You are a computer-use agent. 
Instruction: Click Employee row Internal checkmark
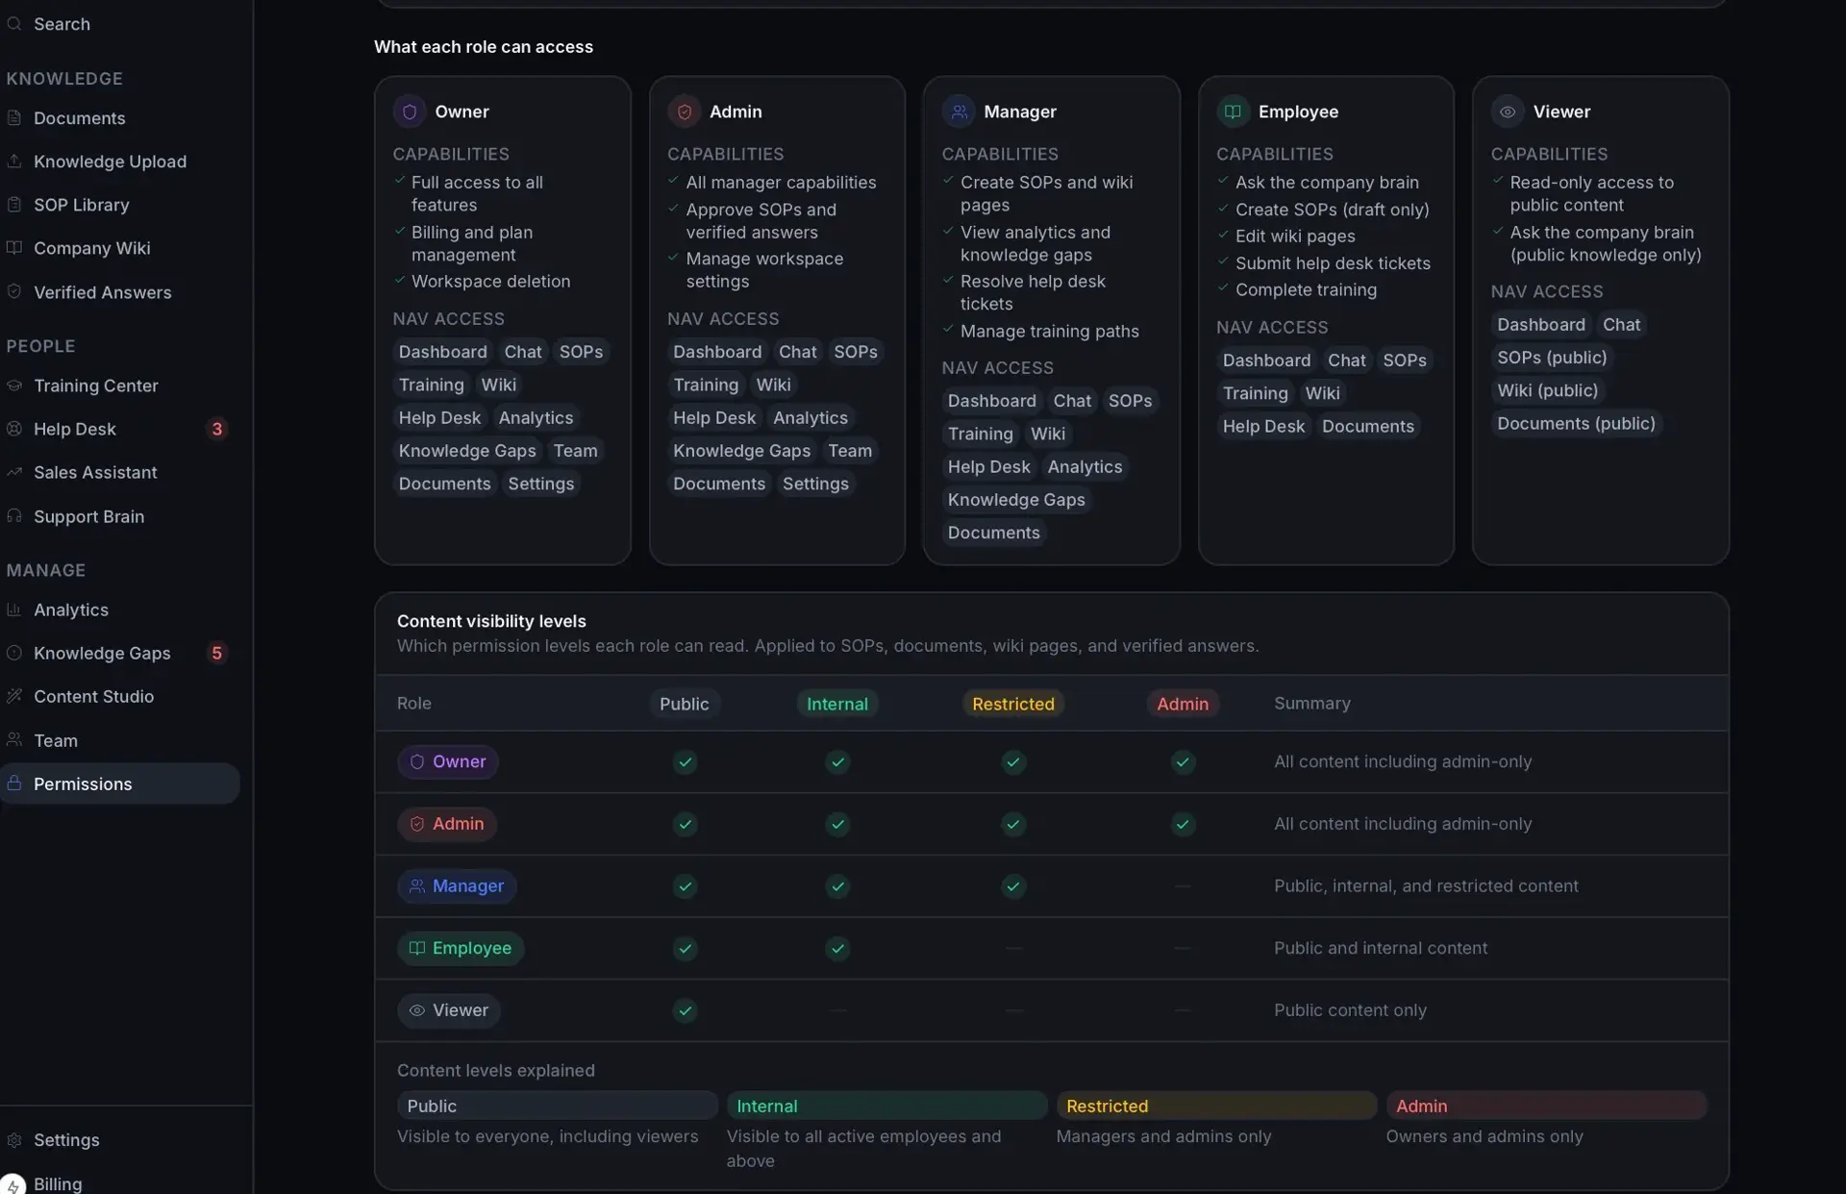837,948
